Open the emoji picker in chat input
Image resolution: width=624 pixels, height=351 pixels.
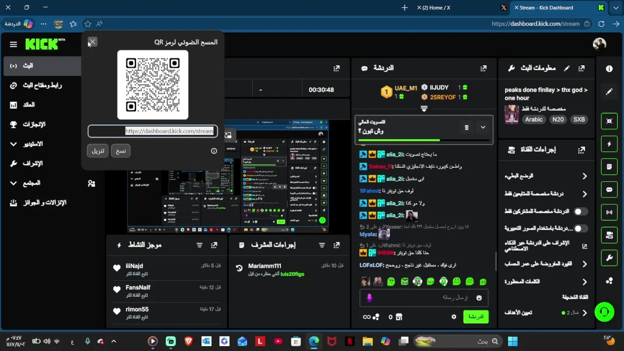(479, 298)
